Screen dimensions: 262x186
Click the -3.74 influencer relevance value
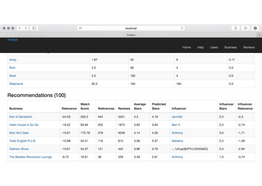pyautogui.click(x=241, y=157)
